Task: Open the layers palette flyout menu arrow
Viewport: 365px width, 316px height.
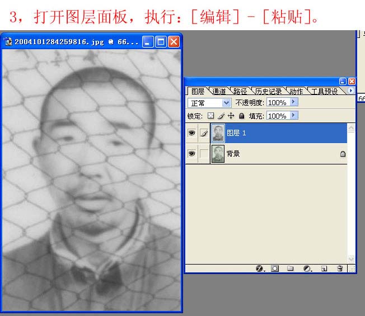Action: [x=351, y=91]
